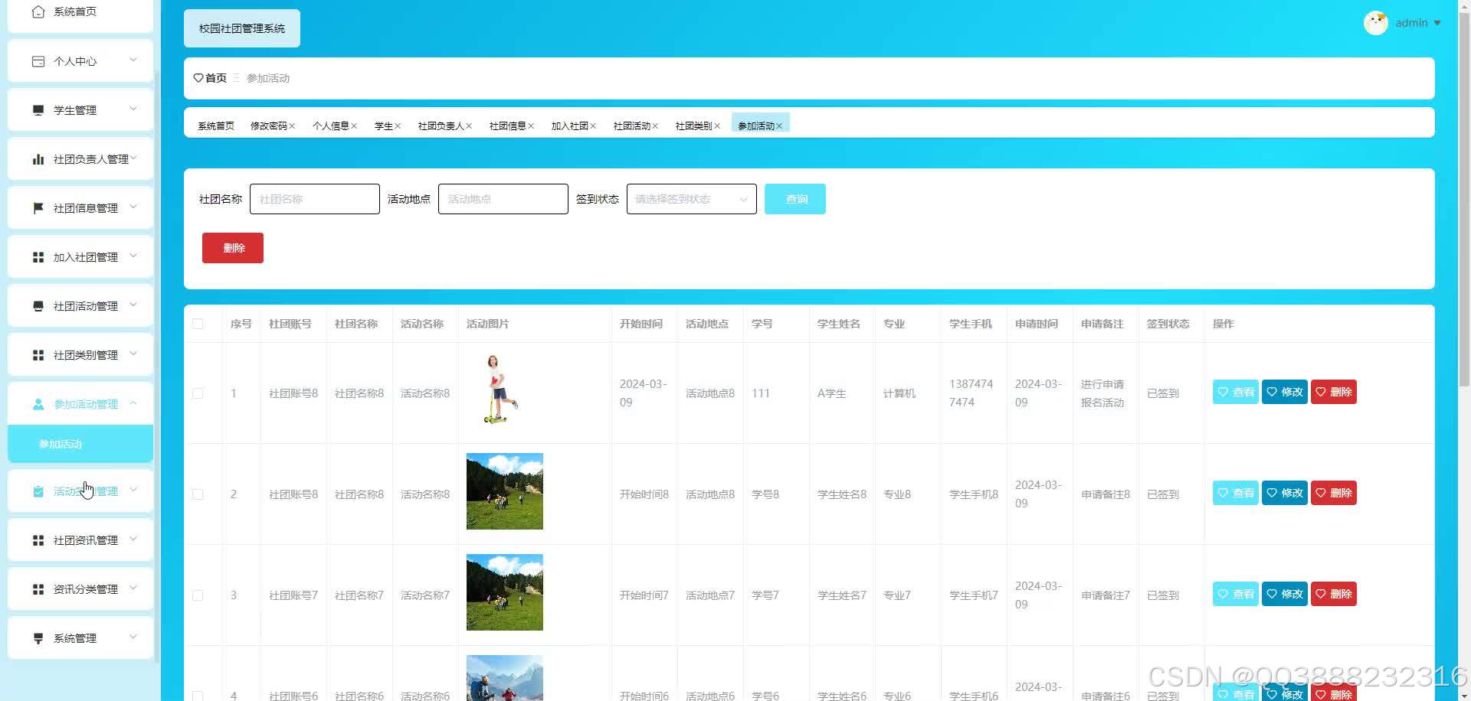This screenshot has width=1471, height=701.
Task: Click the grid icon beside 社团类别管理
Action: point(38,355)
